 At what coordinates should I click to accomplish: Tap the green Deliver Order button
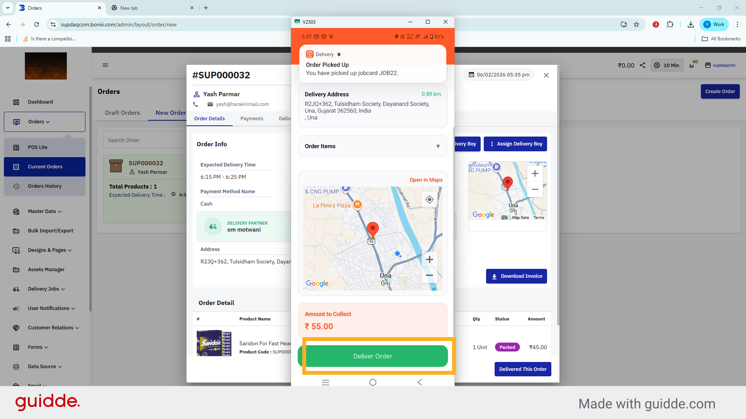tap(373, 356)
